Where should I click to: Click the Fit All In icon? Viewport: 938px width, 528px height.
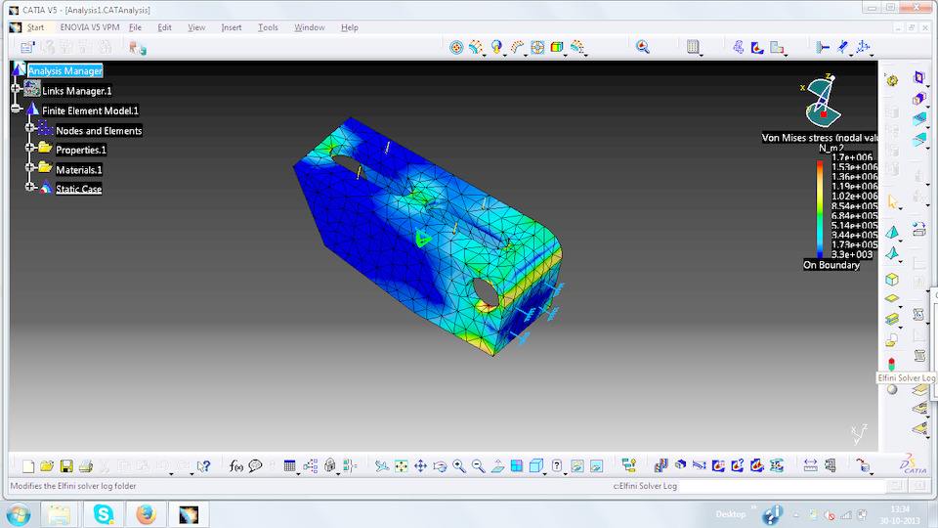click(x=402, y=465)
